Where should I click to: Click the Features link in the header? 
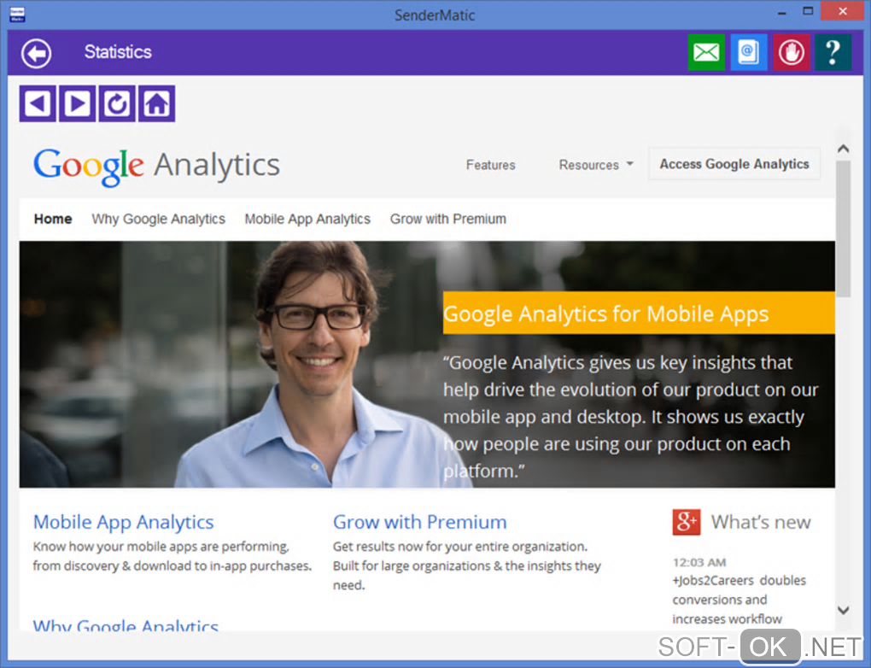(490, 165)
